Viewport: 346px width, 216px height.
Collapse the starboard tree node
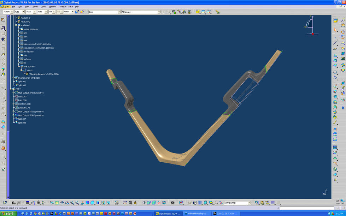(x=16, y=25)
